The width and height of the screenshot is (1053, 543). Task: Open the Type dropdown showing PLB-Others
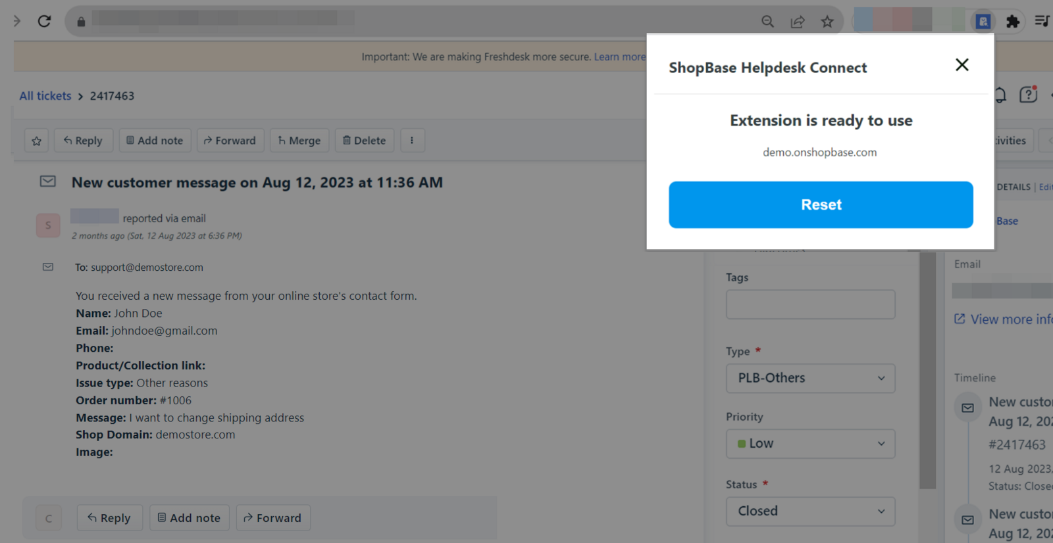[811, 378]
